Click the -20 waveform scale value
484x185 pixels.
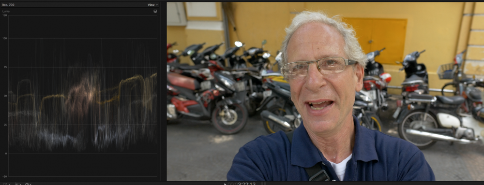(5, 176)
